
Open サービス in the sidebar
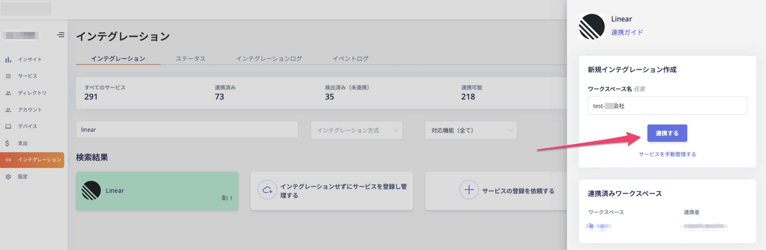click(27, 76)
